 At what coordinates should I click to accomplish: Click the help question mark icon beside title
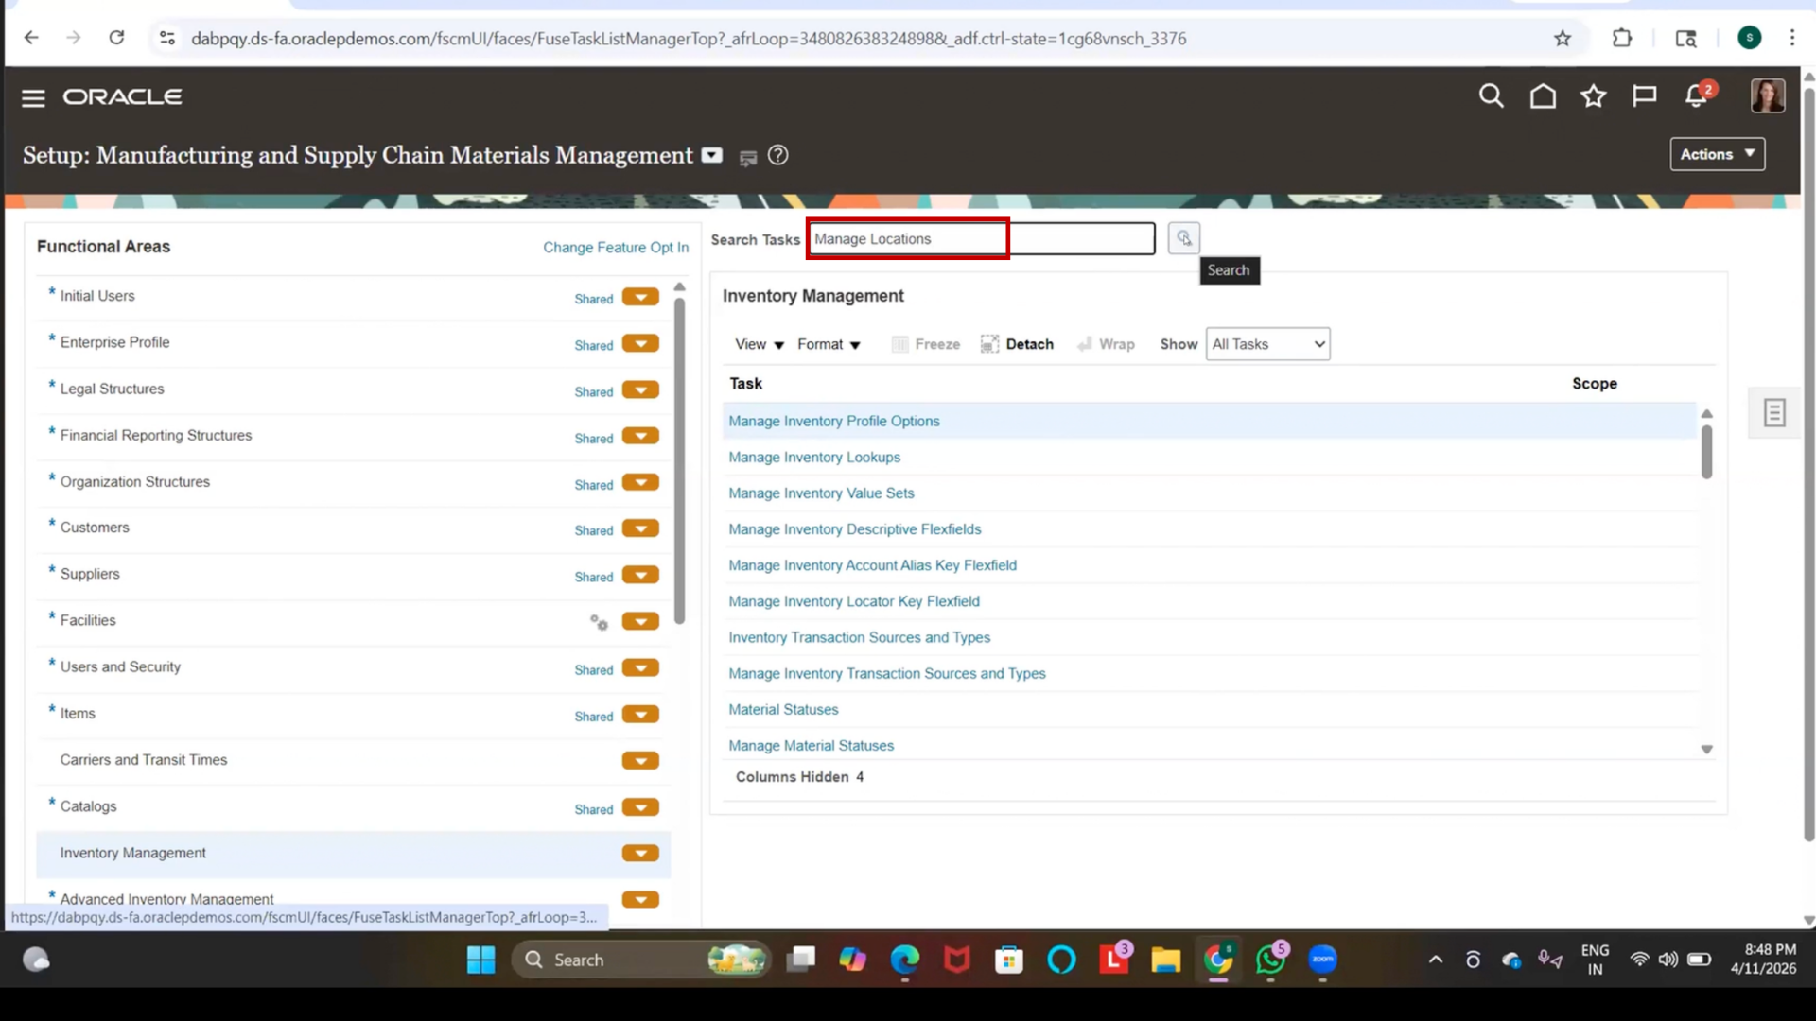pos(777,155)
